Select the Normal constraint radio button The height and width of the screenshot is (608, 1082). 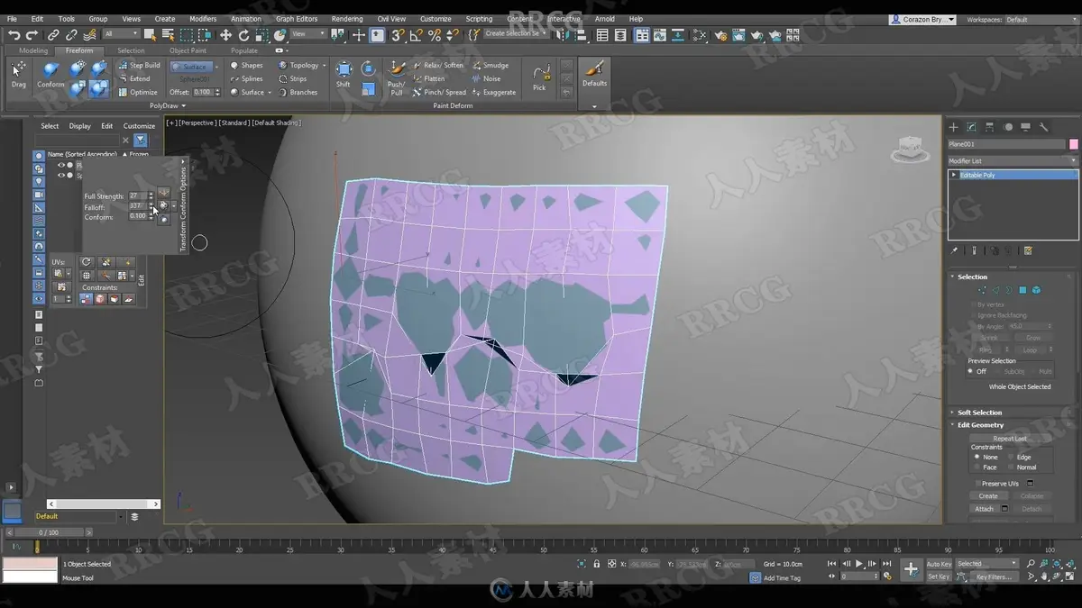1010,467
